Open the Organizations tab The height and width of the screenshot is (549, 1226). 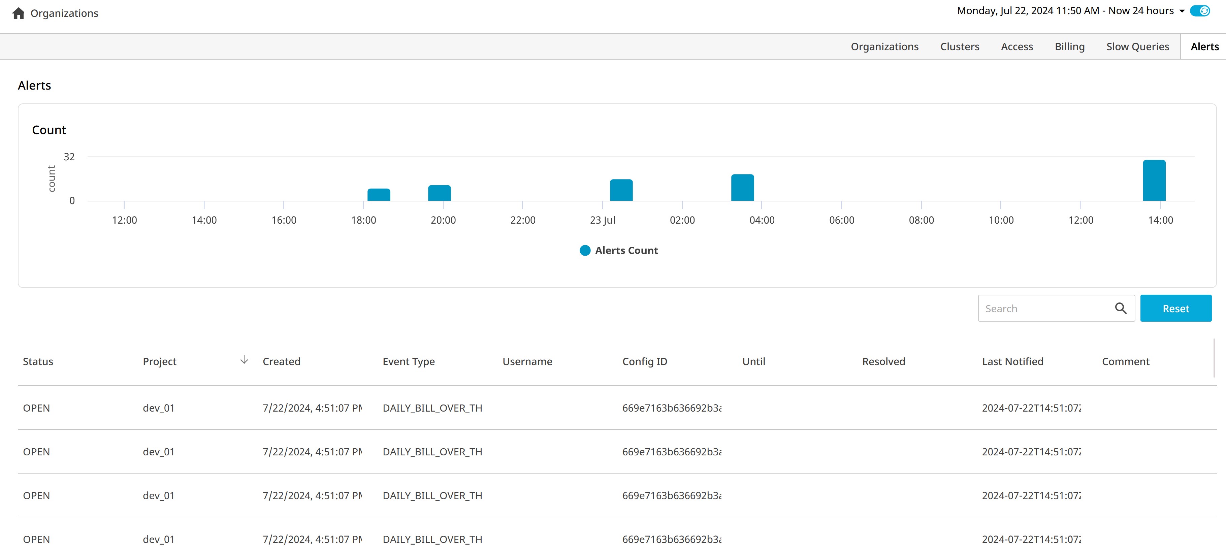pyautogui.click(x=884, y=46)
